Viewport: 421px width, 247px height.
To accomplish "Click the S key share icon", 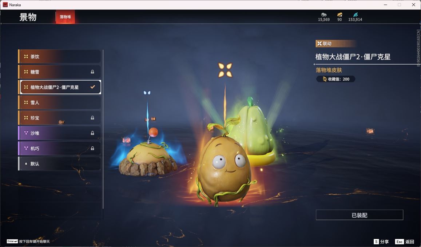I will 376,242.
